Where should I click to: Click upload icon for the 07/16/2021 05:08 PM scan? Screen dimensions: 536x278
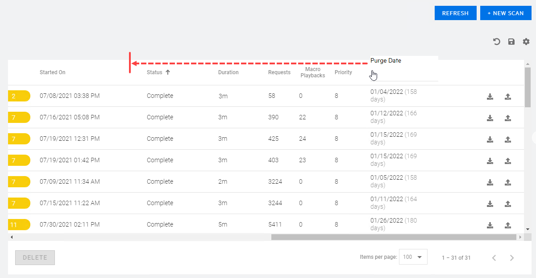coord(507,118)
